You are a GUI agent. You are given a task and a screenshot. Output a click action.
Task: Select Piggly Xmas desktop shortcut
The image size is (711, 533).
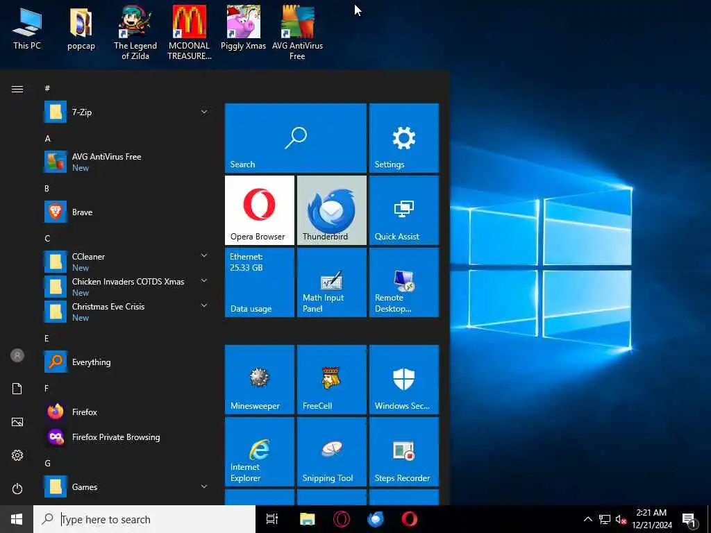coord(243,28)
